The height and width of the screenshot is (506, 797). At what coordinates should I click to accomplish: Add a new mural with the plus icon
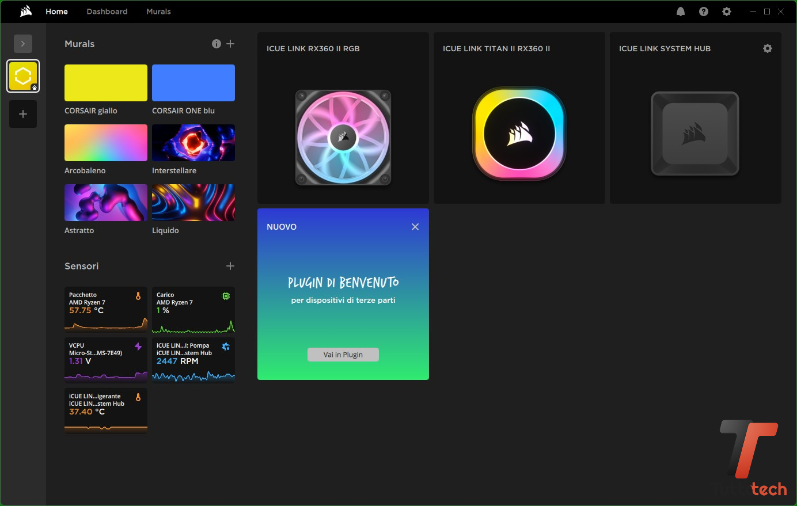coord(230,44)
